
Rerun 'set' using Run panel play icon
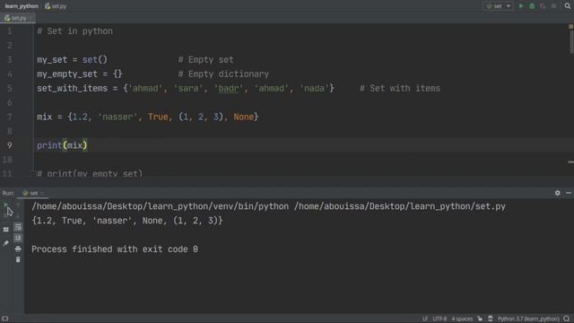(6, 205)
